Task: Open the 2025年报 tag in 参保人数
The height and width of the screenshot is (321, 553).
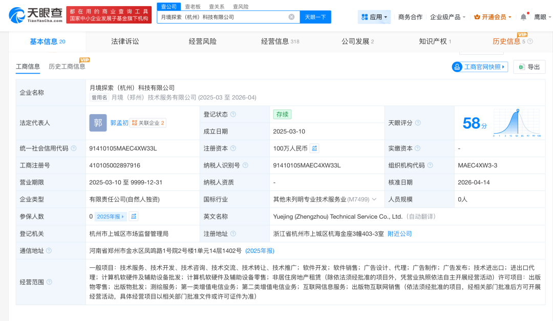Action: click(111, 216)
